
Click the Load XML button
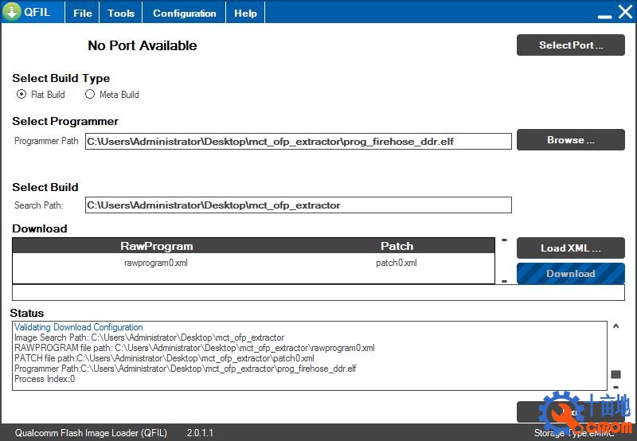pos(570,248)
